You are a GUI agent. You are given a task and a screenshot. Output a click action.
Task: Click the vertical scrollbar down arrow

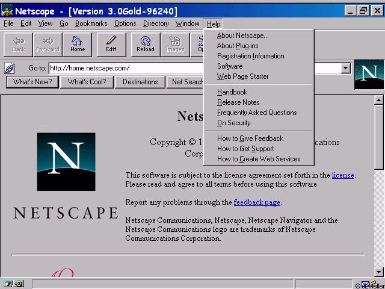coord(378,272)
